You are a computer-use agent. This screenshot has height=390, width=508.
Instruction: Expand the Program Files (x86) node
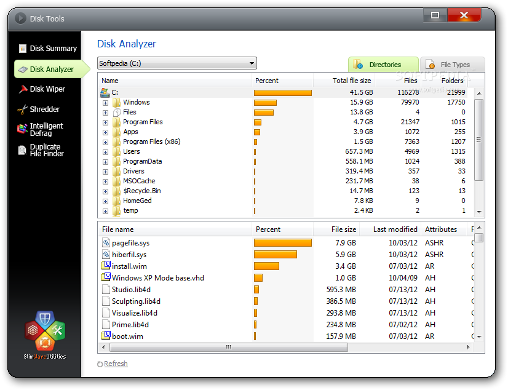[x=105, y=142]
